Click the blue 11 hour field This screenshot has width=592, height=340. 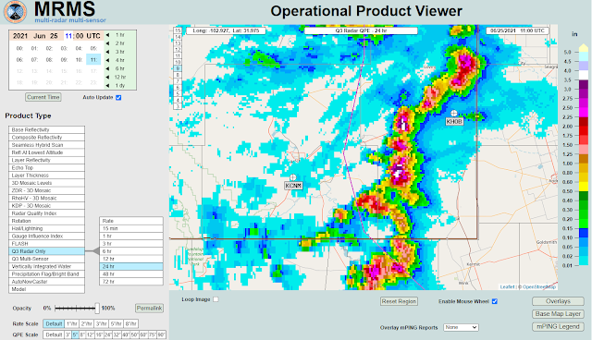(68, 36)
